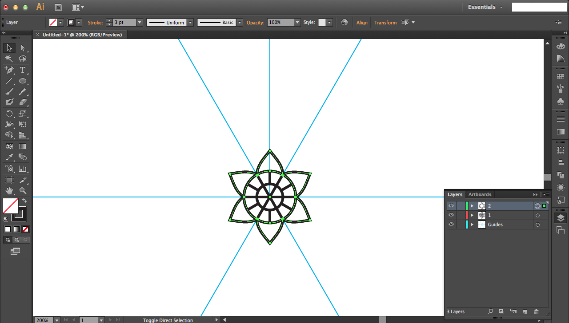Select the Gradient tool
Viewport: 569px width, 323px height.
(23, 146)
